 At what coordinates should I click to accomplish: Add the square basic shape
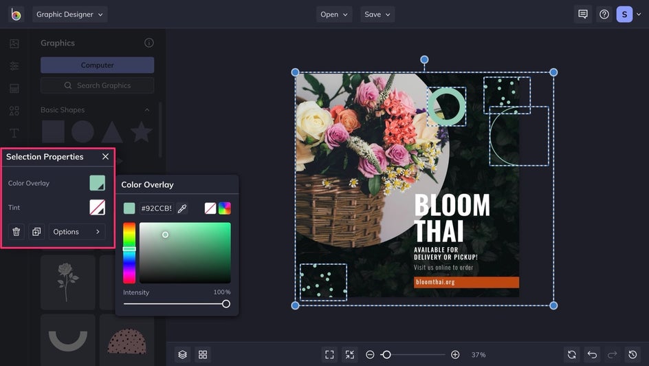click(x=54, y=131)
